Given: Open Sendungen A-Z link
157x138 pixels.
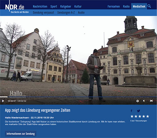Looking at the screenshot, I should point(66,13).
